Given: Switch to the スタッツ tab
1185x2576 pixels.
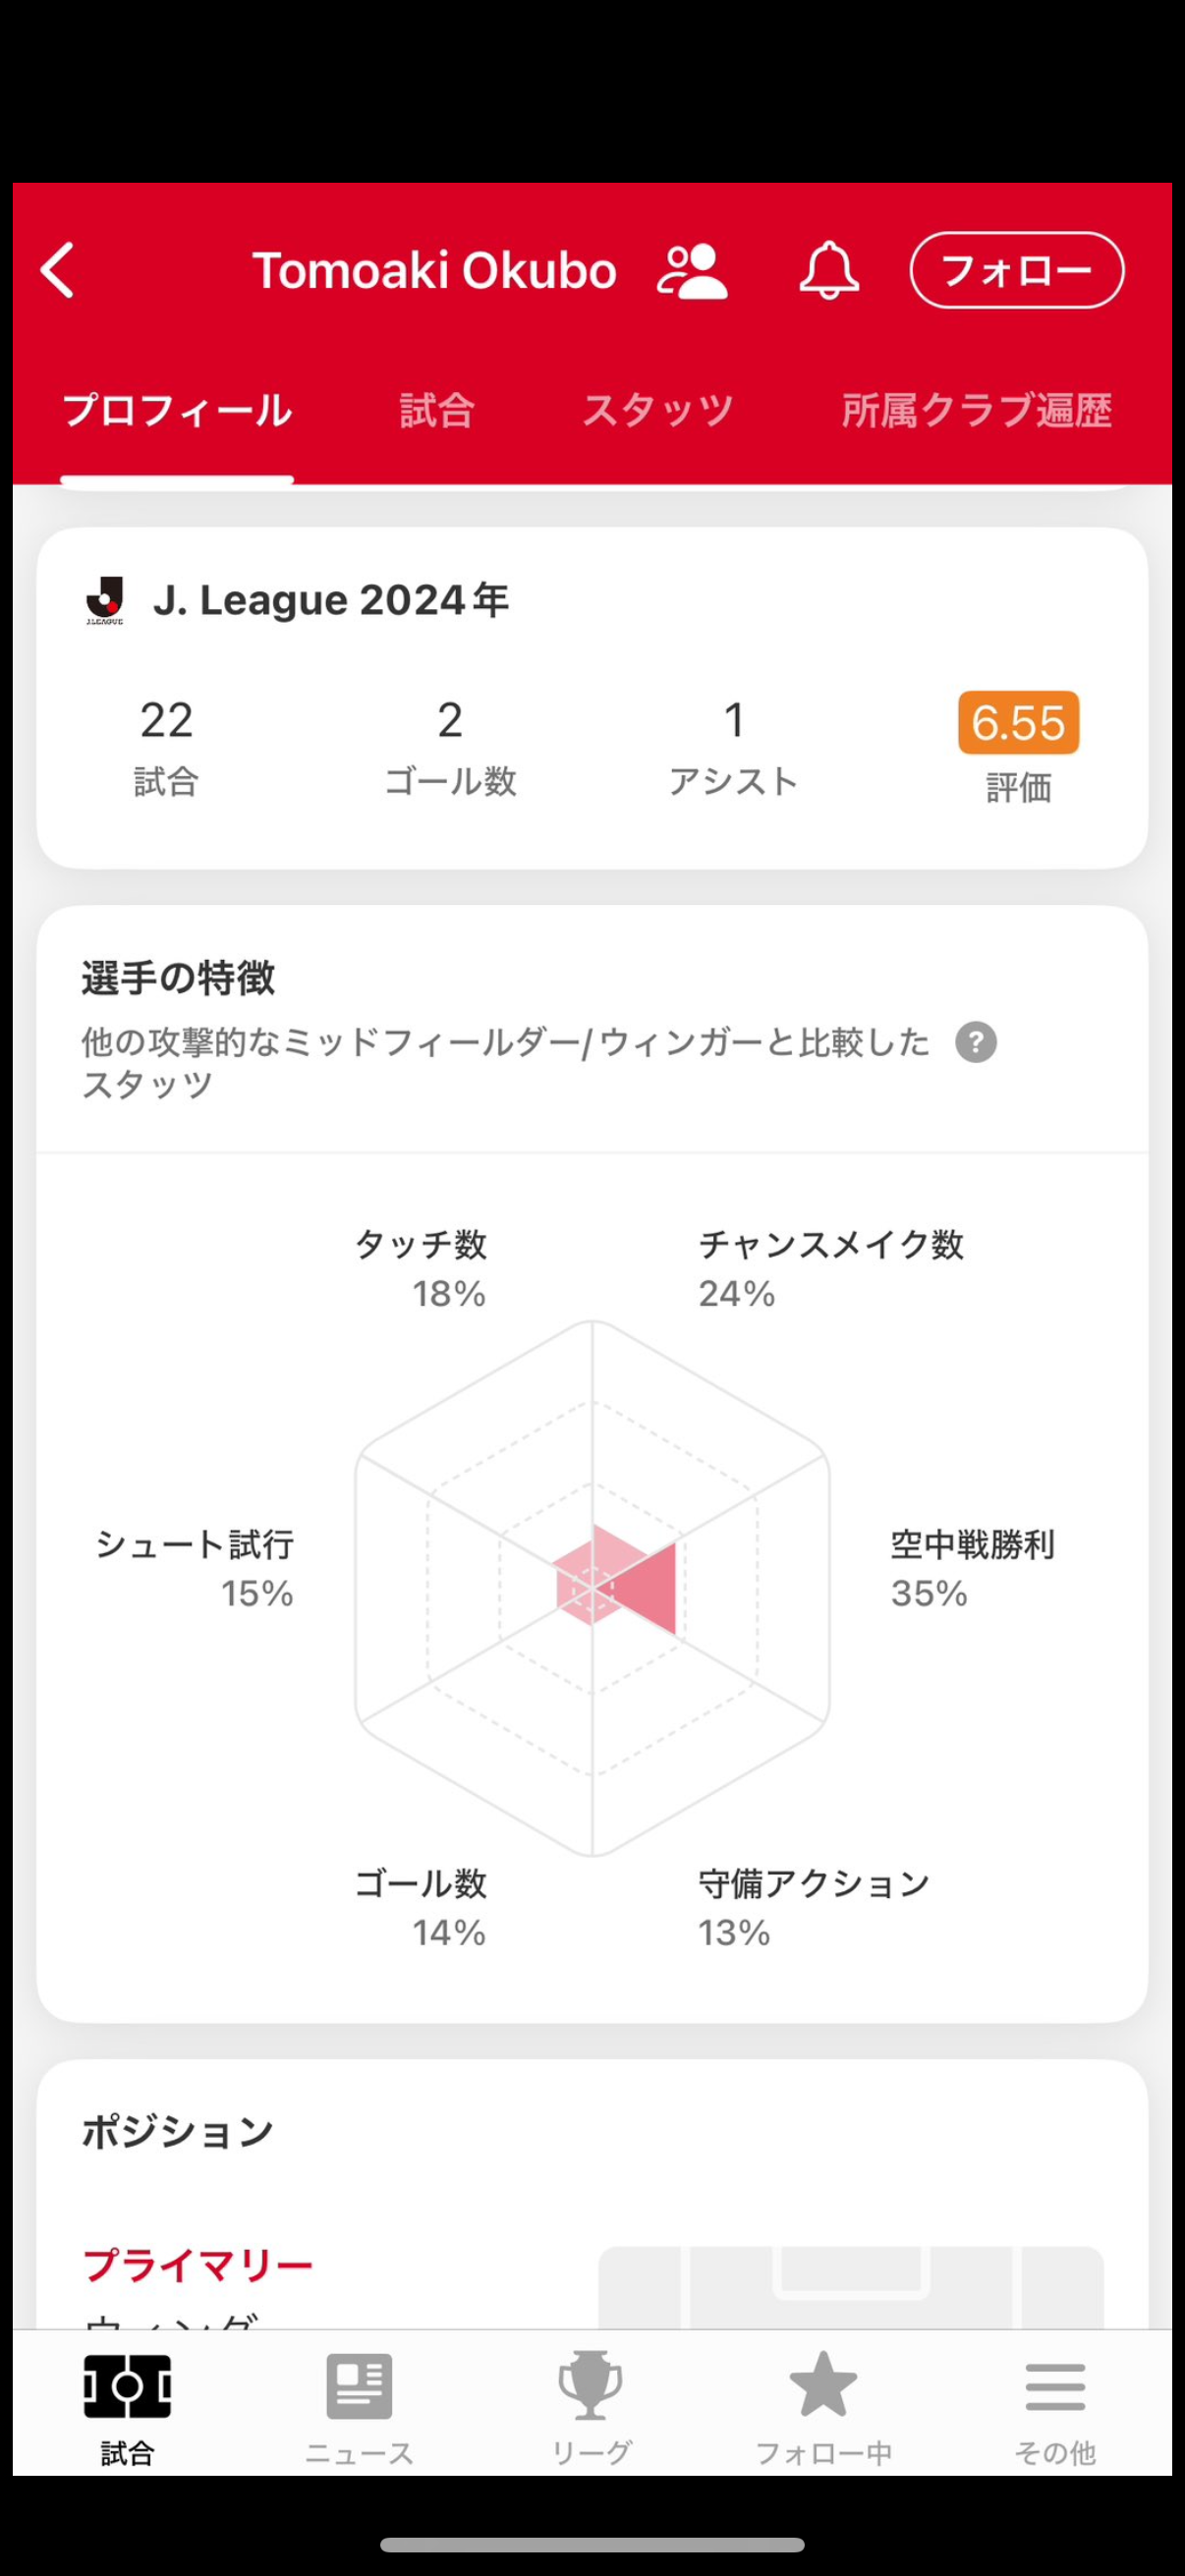Looking at the screenshot, I should click(657, 411).
